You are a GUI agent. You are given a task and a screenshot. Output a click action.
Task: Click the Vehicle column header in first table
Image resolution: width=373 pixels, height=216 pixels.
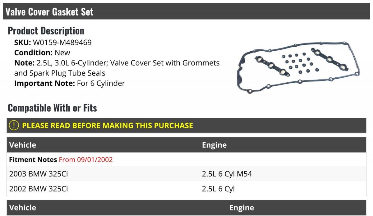[x=23, y=145]
